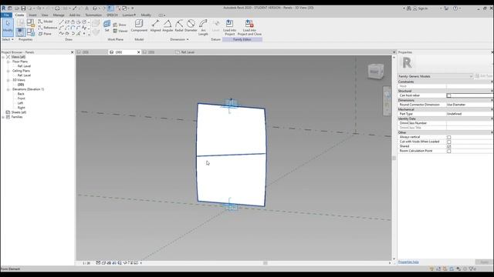This screenshot has width=494, height=277.
Task: Select the Model line tool
Action: coord(46,22)
